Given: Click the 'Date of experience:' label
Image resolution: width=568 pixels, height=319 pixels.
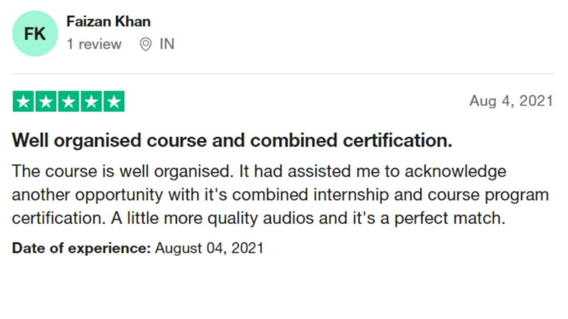Looking at the screenshot, I should point(81,248).
